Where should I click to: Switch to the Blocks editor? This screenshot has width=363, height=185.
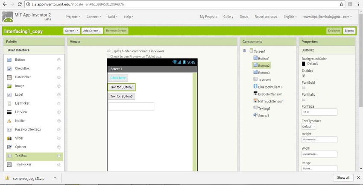(349, 31)
